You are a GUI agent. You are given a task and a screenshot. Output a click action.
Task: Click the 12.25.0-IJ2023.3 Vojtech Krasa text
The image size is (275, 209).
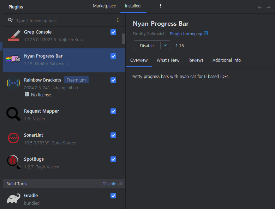(54, 40)
